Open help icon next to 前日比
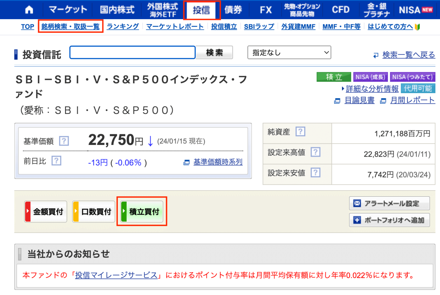 (57, 161)
